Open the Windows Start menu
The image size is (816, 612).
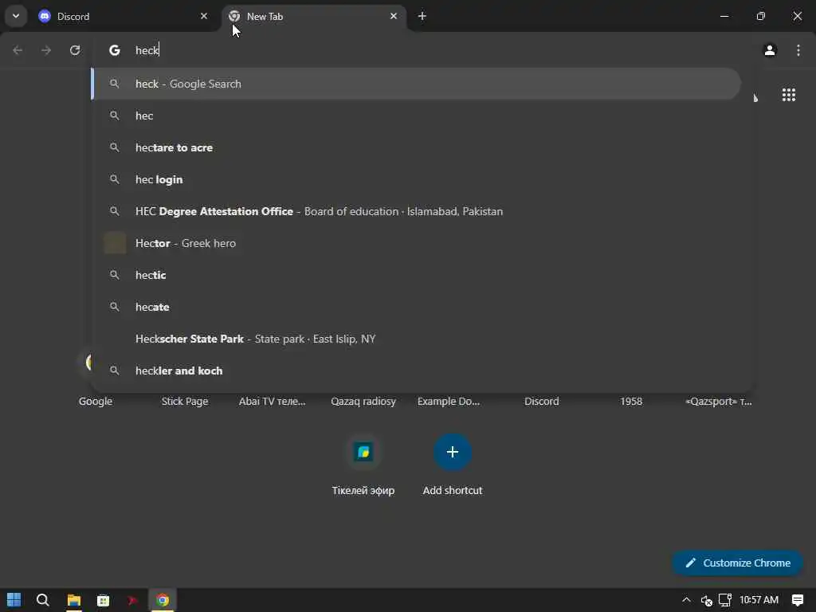coord(14,600)
